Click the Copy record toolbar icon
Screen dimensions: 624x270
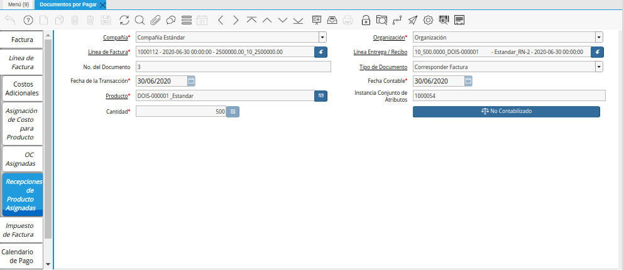pyautogui.click(x=59, y=20)
